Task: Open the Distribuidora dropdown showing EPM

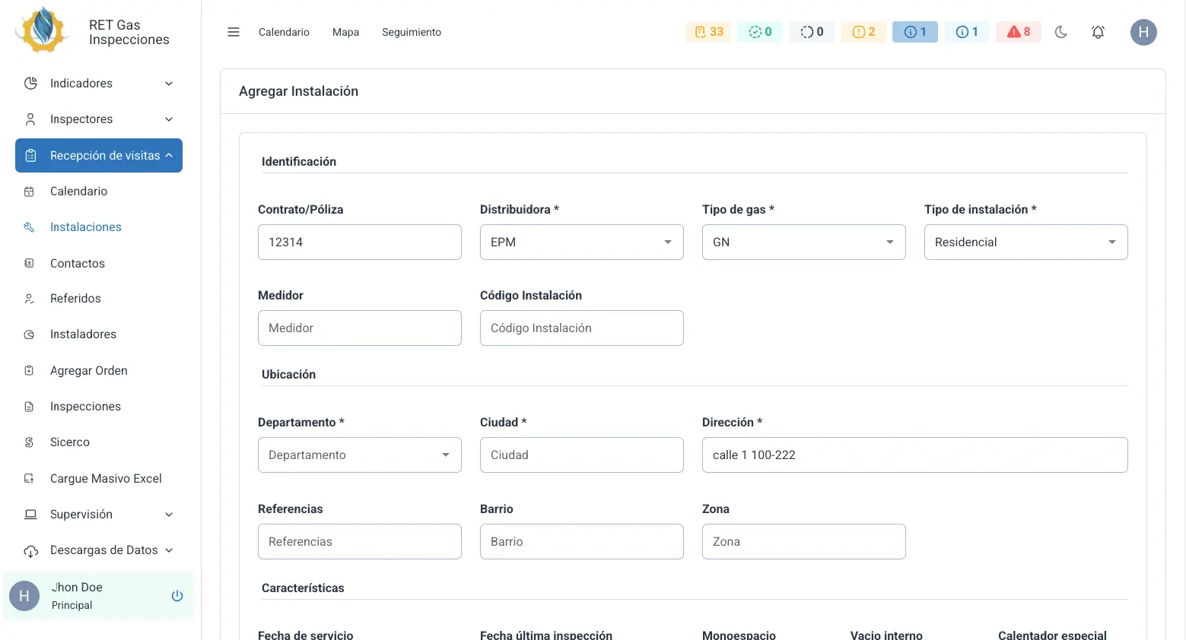Action: point(582,242)
